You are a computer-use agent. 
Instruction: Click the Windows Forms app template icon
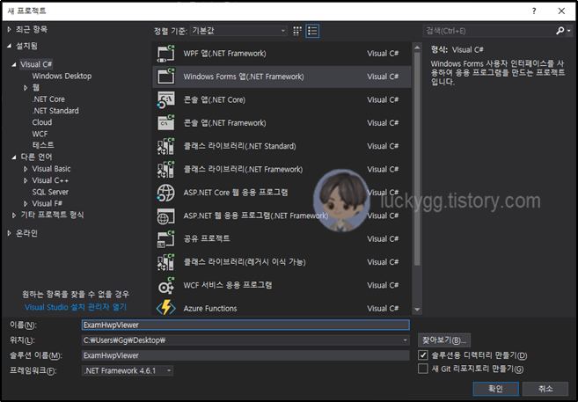coord(166,77)
